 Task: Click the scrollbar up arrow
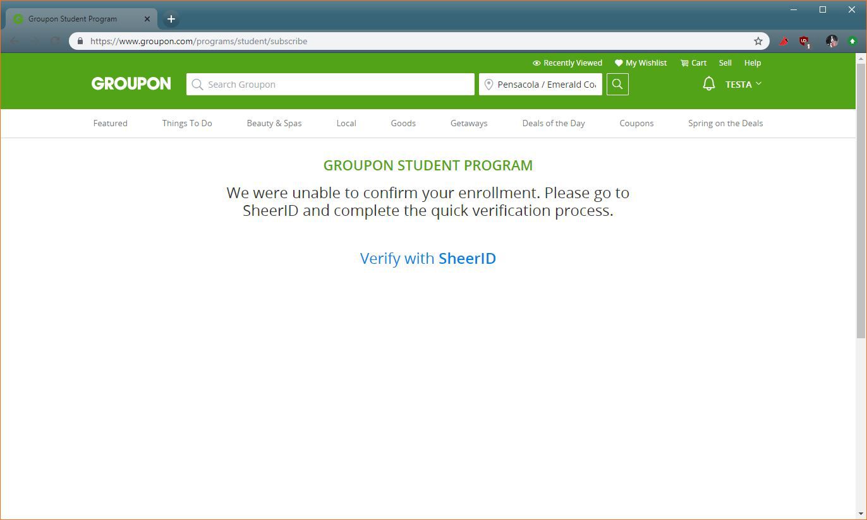(861, 58)
